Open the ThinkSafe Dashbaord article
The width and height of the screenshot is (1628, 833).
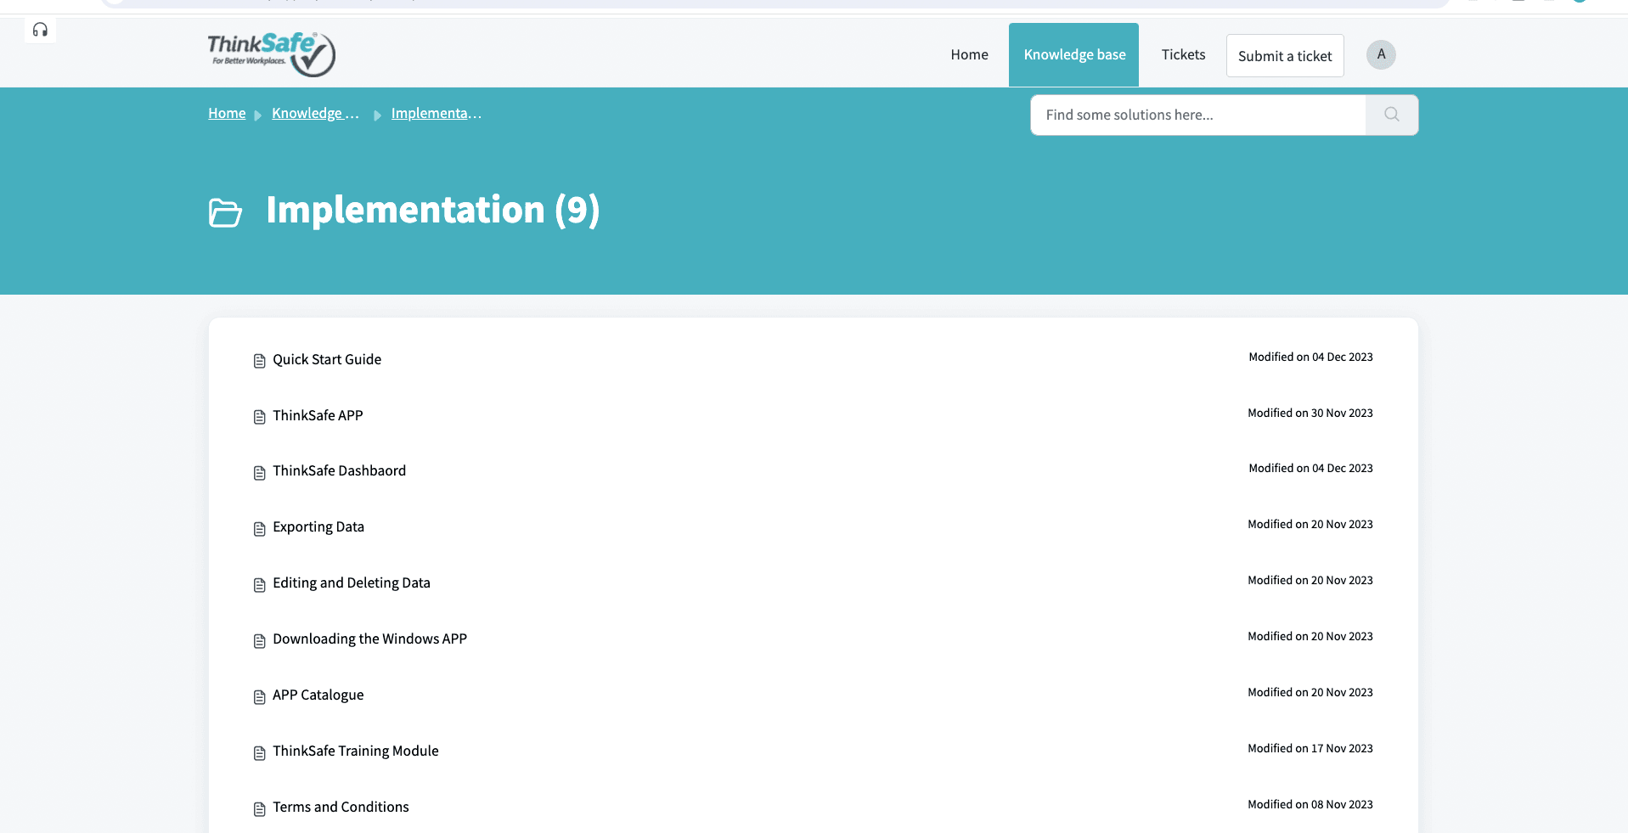point(339,470)
